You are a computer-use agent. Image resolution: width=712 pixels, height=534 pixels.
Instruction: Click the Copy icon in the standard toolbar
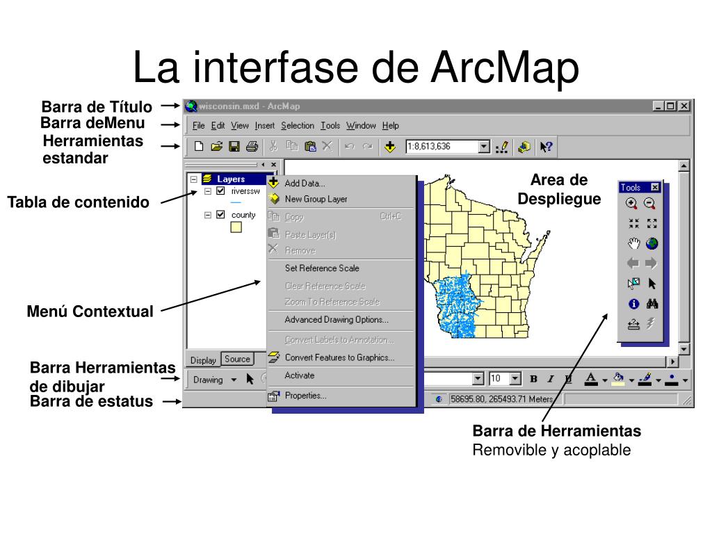291,146
